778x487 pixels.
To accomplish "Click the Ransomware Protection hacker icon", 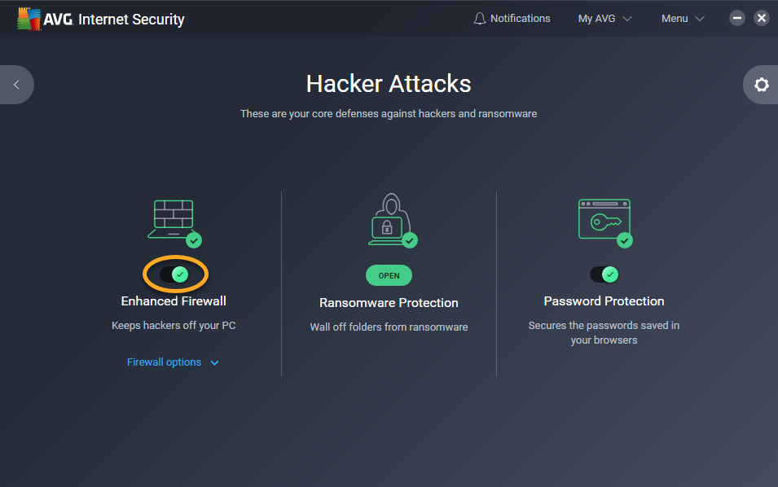I will click(390, 219).
